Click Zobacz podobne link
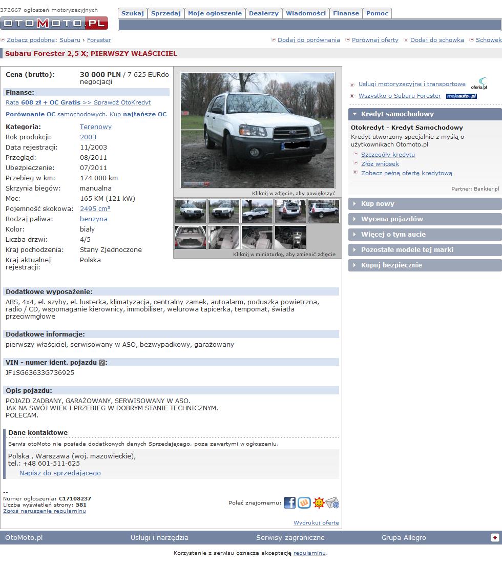This screenshot has height=566, width=502. [x=31, y=40]
